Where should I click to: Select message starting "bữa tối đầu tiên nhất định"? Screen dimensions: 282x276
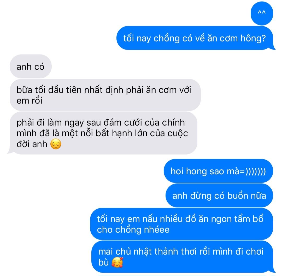[105, 95]
